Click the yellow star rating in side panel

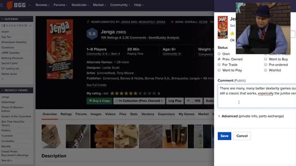pyautogui.click(x=232, y=34)
